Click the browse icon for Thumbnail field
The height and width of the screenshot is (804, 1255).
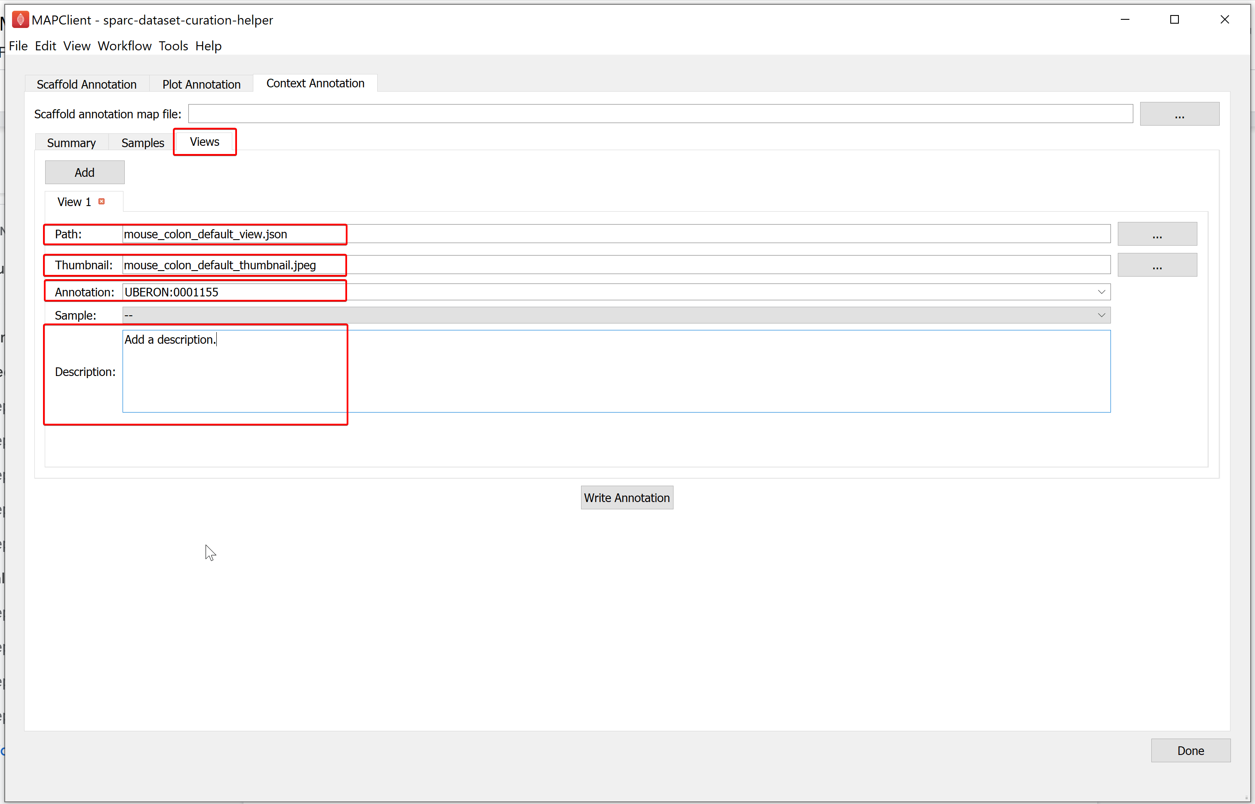click(1157, 265)
